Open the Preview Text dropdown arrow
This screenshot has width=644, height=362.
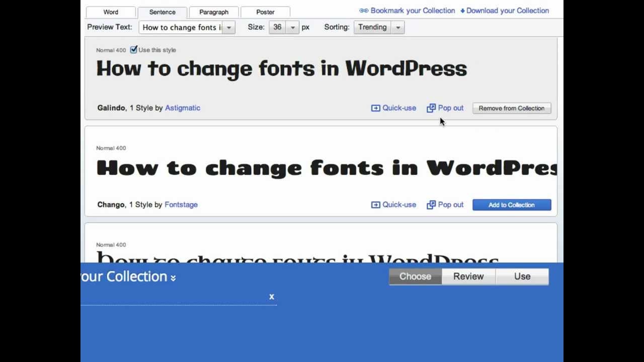click(x=229, y=27)
